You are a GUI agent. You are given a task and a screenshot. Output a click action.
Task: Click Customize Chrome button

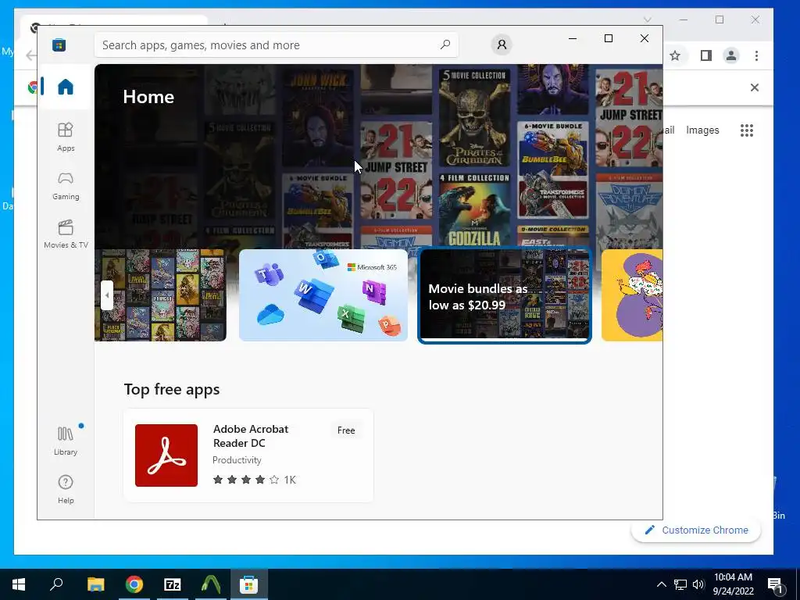click(x=696, y=530)
